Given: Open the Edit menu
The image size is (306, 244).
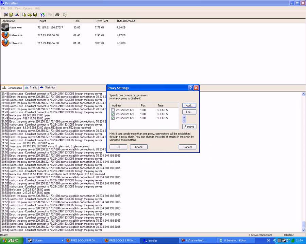Looking at the screenshot, I should point(10,8).
